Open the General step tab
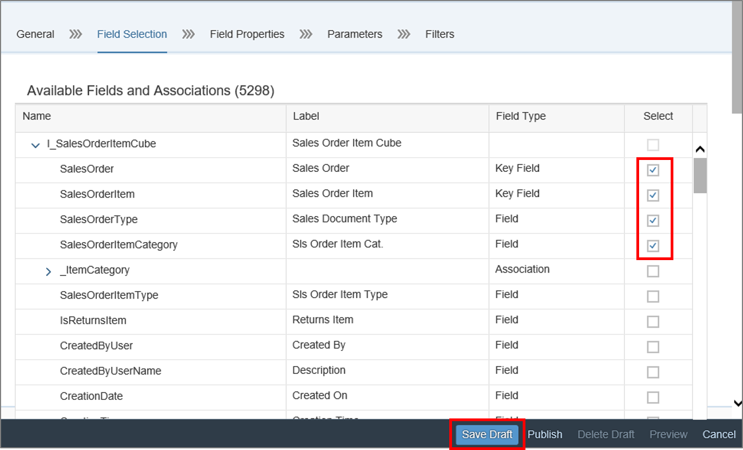The height and width of the screenshot is (450, 743). [x=35, y=34]
